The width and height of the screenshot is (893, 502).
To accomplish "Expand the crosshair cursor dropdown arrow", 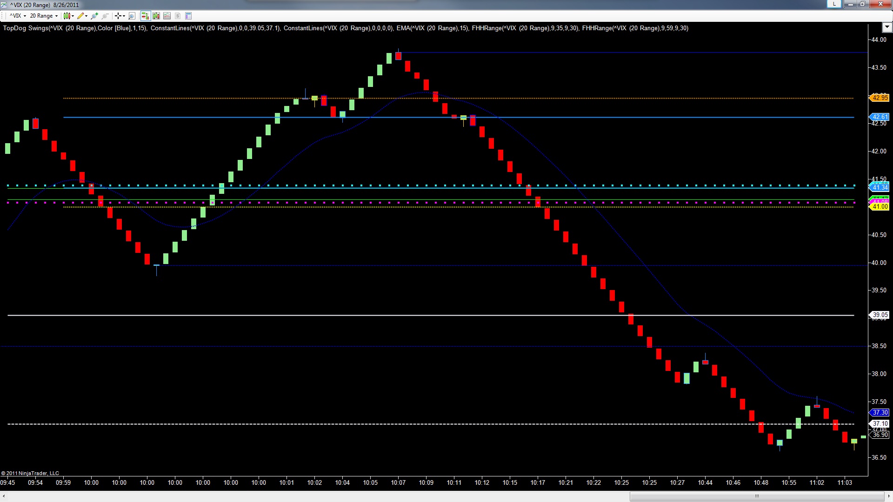I will pos(124,16).
